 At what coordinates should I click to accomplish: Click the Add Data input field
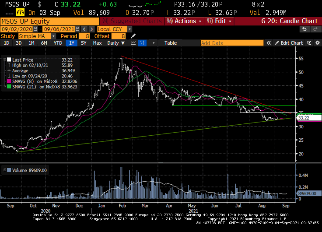pos(232,43)
